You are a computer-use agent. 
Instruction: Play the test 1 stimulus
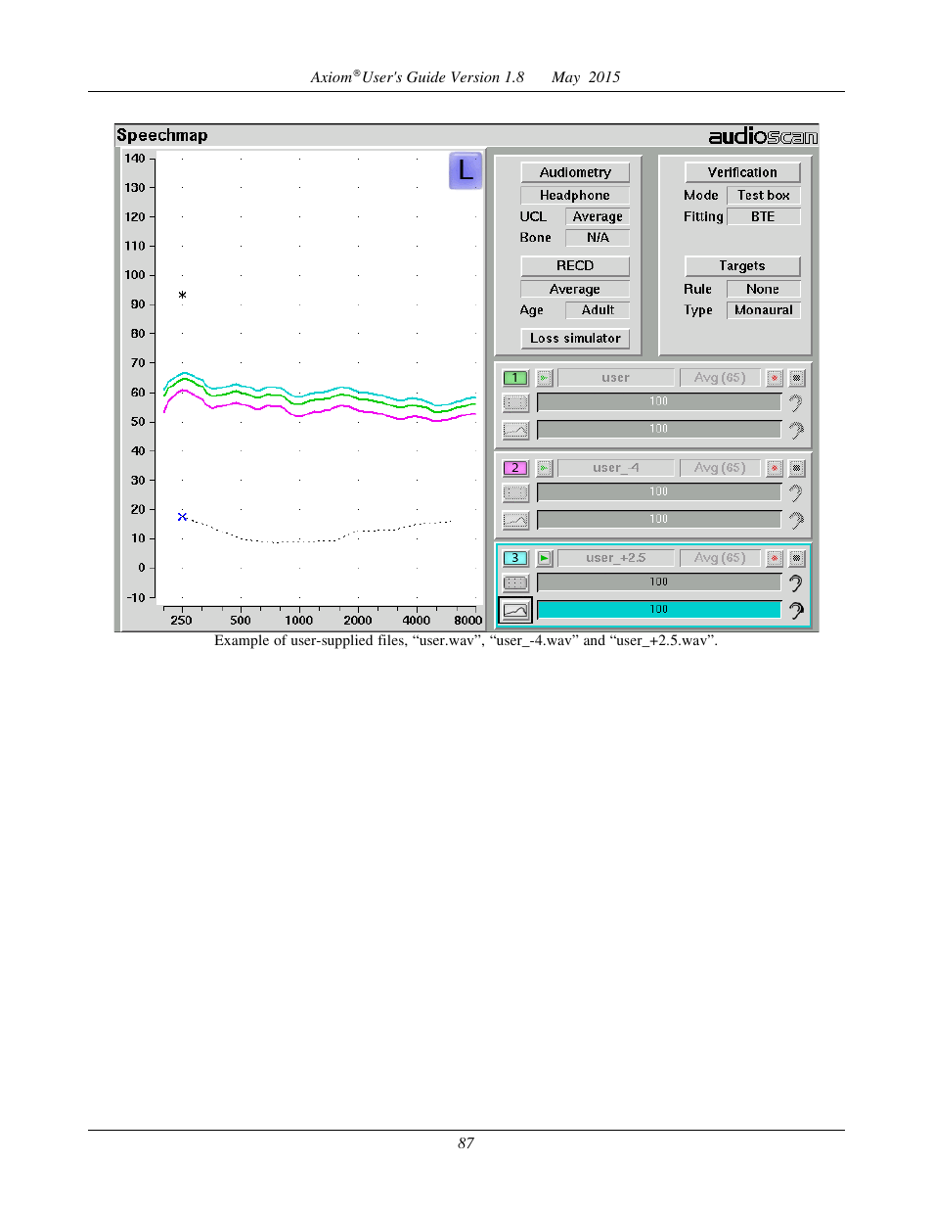click(545, 378)
